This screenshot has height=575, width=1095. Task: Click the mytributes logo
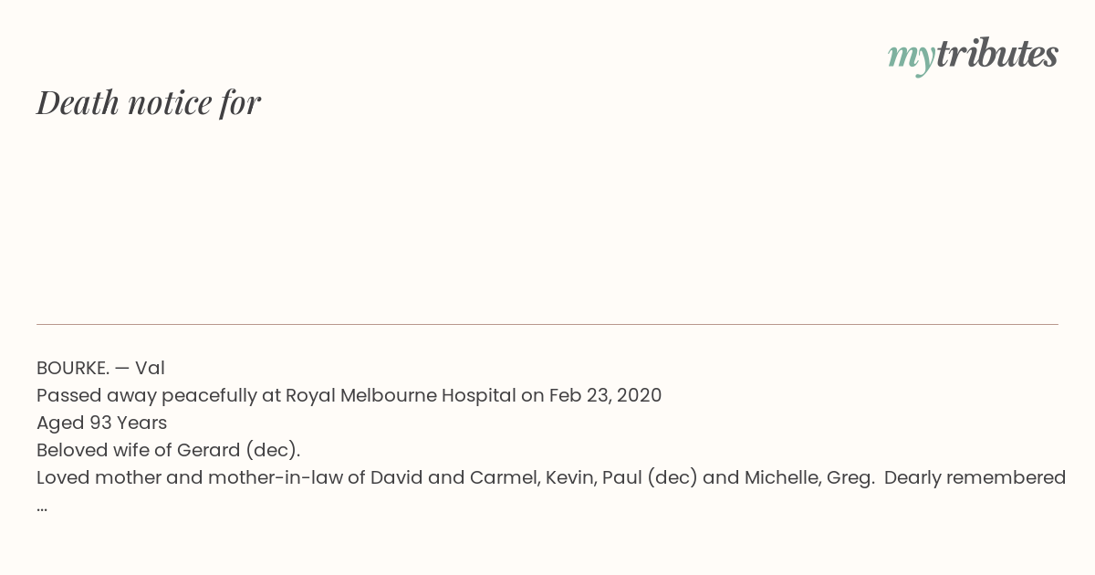click(973, 56)
